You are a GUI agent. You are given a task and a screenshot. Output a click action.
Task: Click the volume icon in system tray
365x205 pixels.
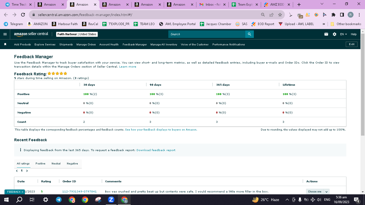[319, 200]
